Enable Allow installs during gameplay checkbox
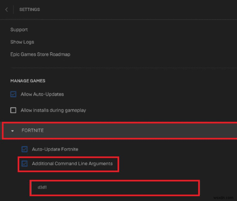Screen dimensions: 237x201 coord(13,110)
